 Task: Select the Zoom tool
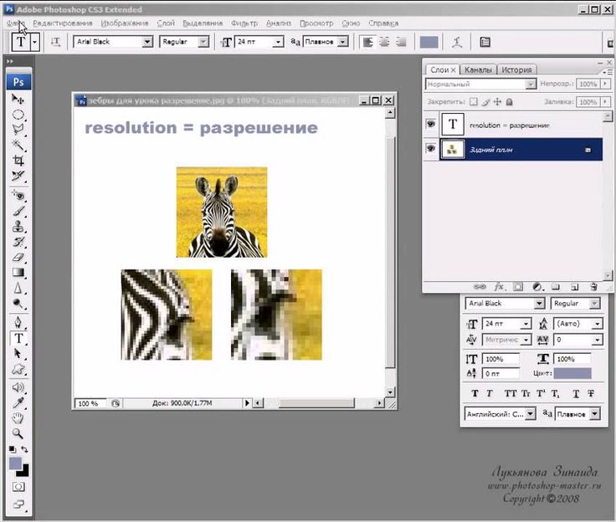point(18,433)
